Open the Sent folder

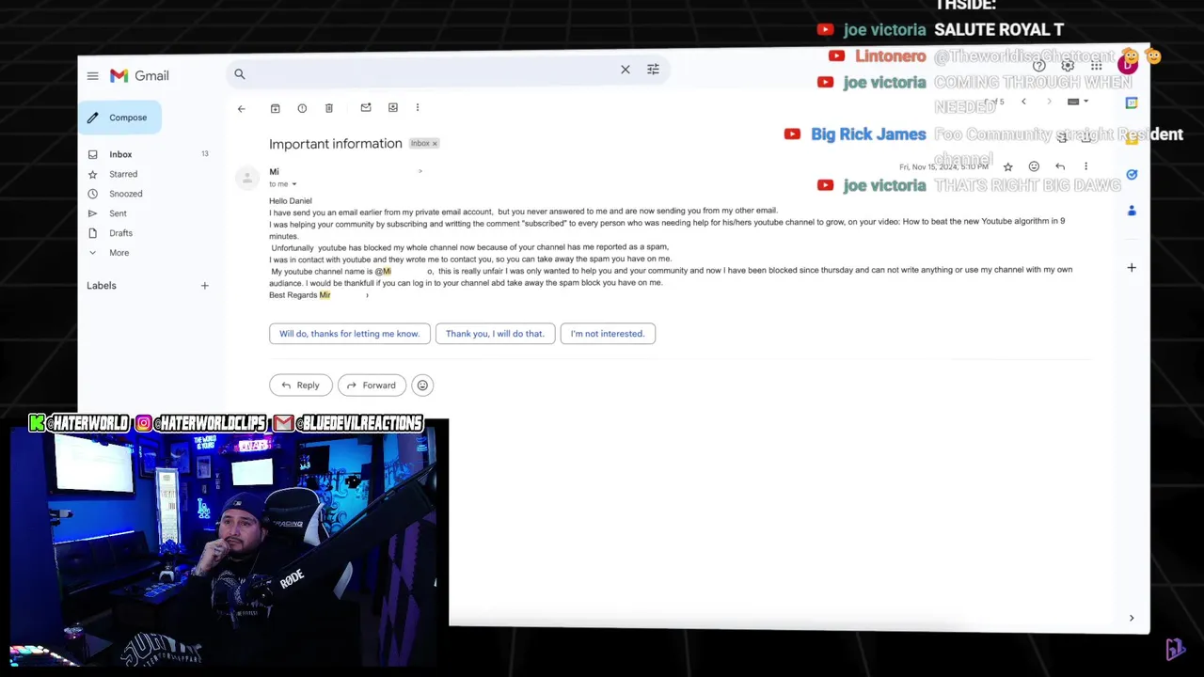click(x=118, y=213)
